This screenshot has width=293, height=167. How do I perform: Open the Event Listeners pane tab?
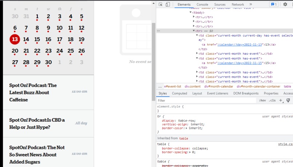point(217,93)
